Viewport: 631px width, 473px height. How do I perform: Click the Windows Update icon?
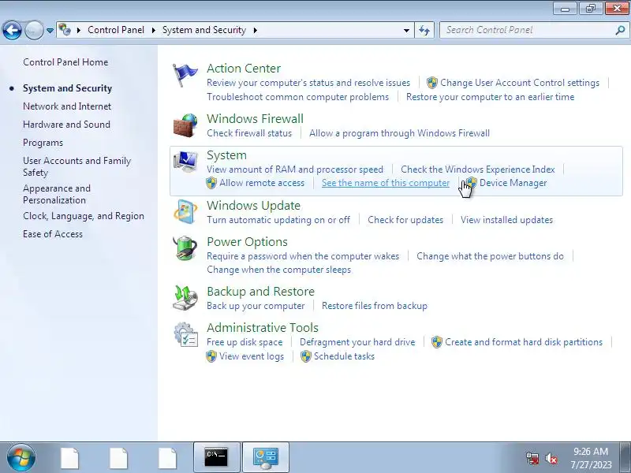click(185, 211)
